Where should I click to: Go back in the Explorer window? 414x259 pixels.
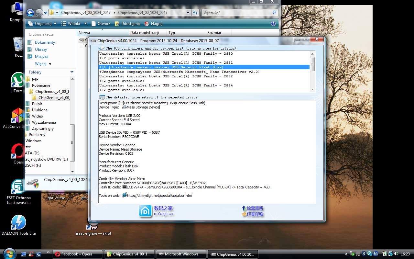[30, 13]
